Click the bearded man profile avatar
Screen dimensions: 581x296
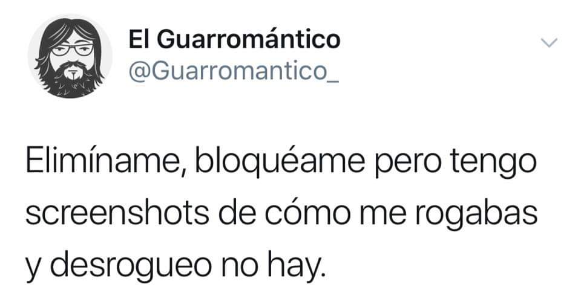pyautogui.click(x=70, y=56)
